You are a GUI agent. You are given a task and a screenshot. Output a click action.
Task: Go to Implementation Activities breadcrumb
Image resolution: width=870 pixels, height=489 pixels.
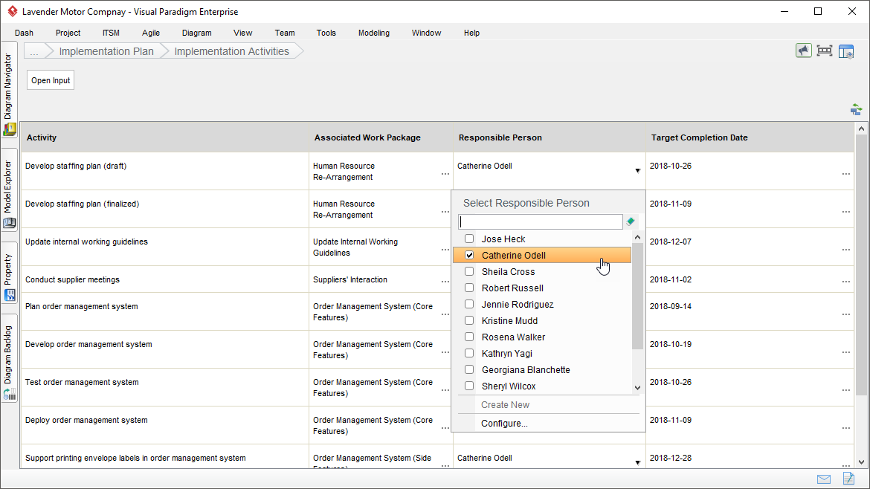[x=232, y=51]
